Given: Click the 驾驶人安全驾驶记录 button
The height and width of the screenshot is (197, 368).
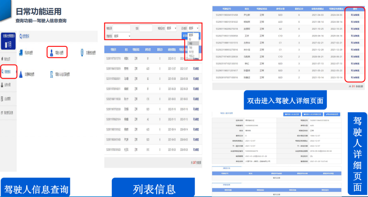Looking at the screenshot, I should (312, 114).
